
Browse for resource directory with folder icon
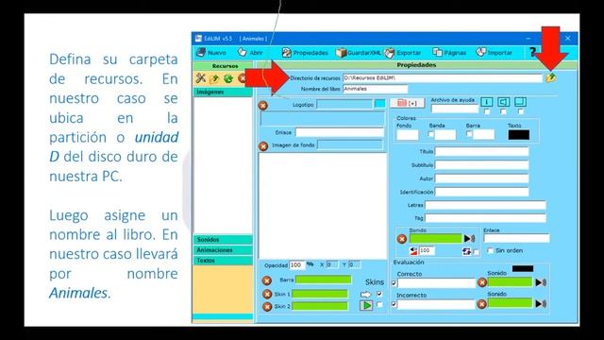pos(551,77)
